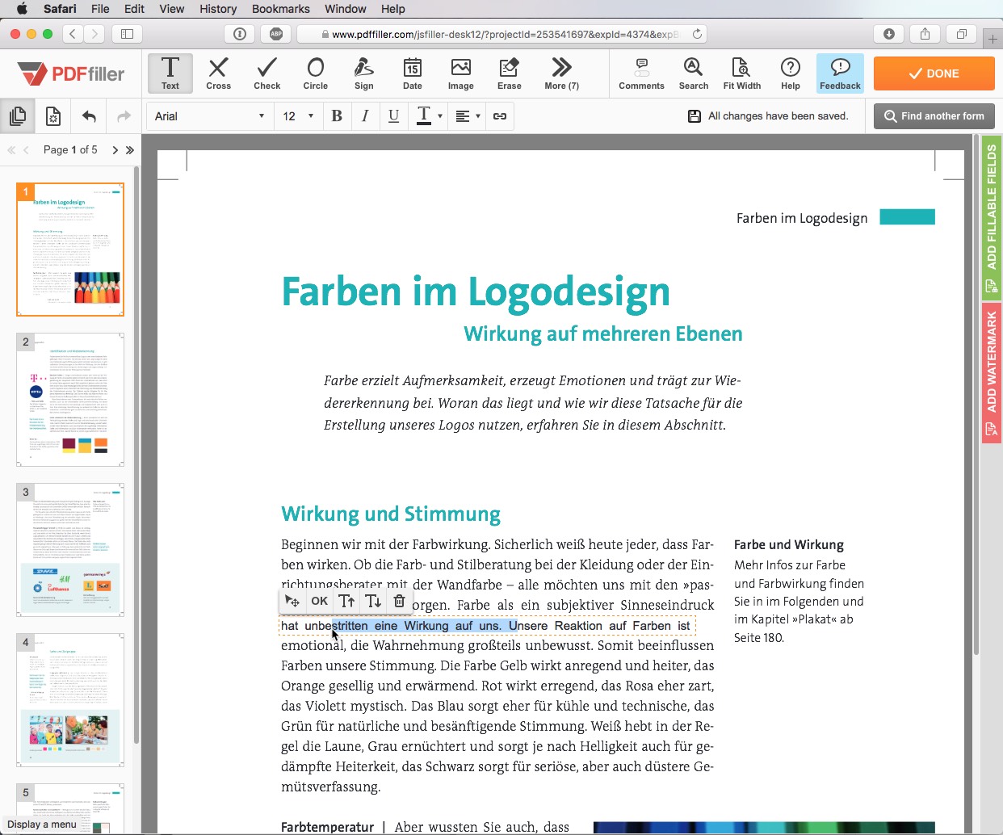Insert a Date stamp
This screenshot has height=835, width=1003.
(x=413, y=73)
